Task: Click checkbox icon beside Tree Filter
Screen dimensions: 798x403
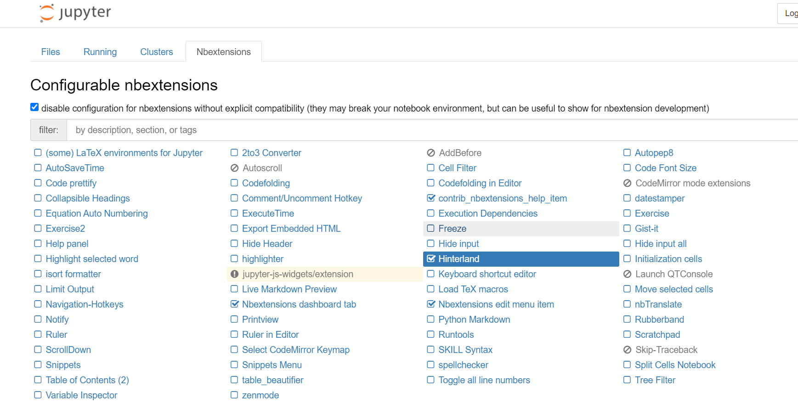Action: click(627, 380)
